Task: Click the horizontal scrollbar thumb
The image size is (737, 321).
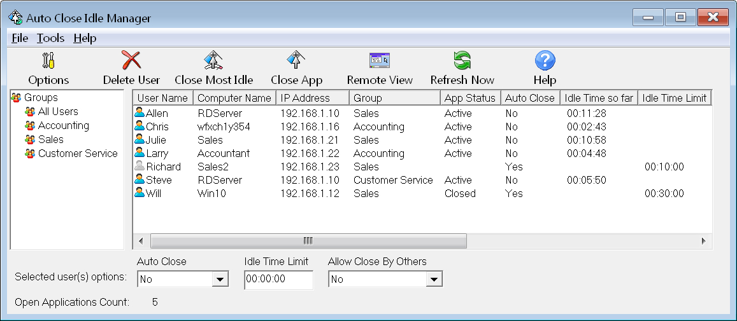Action: tap(308, 241)
